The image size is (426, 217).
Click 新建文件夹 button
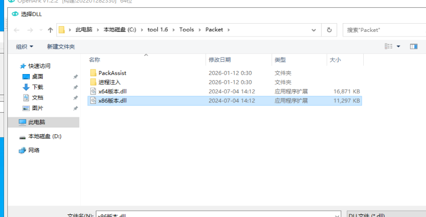[61, 47]
